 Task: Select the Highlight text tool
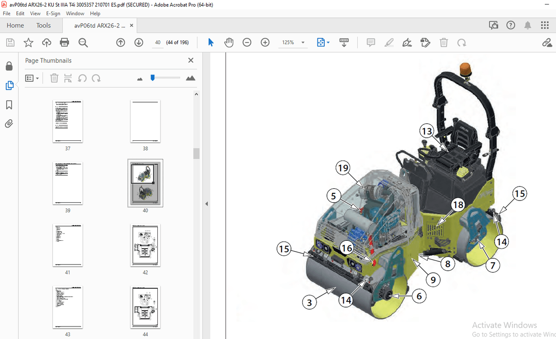pyautogui.click(x=389, y=42)
